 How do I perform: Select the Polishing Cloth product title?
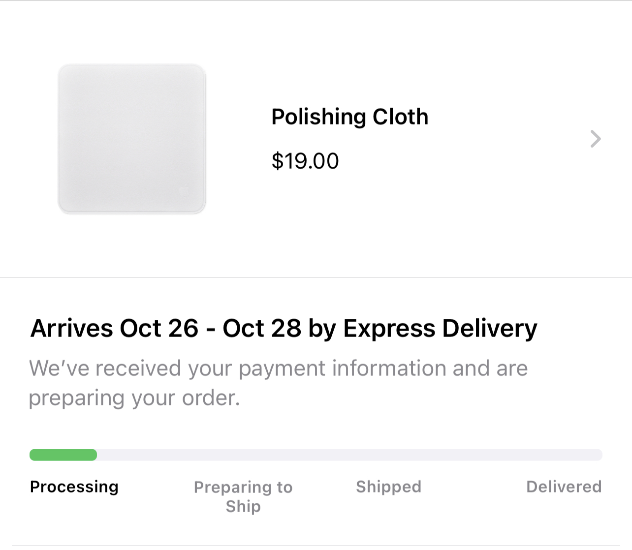tap(349, 117)
